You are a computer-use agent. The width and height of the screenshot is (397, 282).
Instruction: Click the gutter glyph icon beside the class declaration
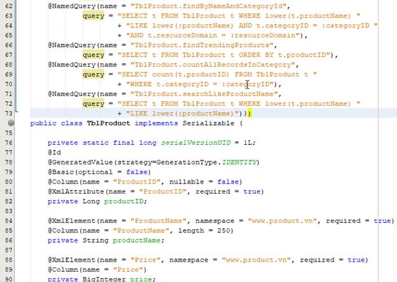pos(11,123)
